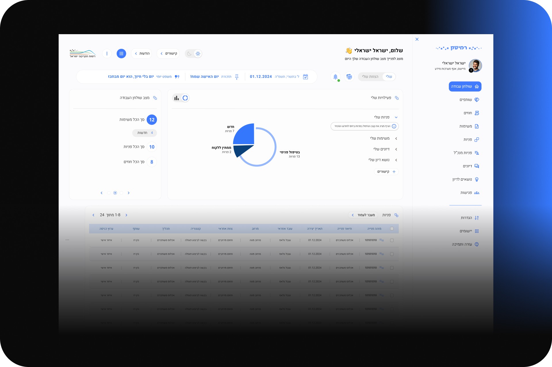
Task: Switch the chart to bar view
Action: click(x=177, y=98)
